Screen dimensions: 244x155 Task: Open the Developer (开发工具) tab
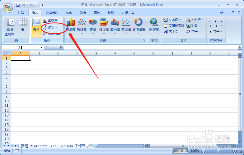tap(128, 12)
